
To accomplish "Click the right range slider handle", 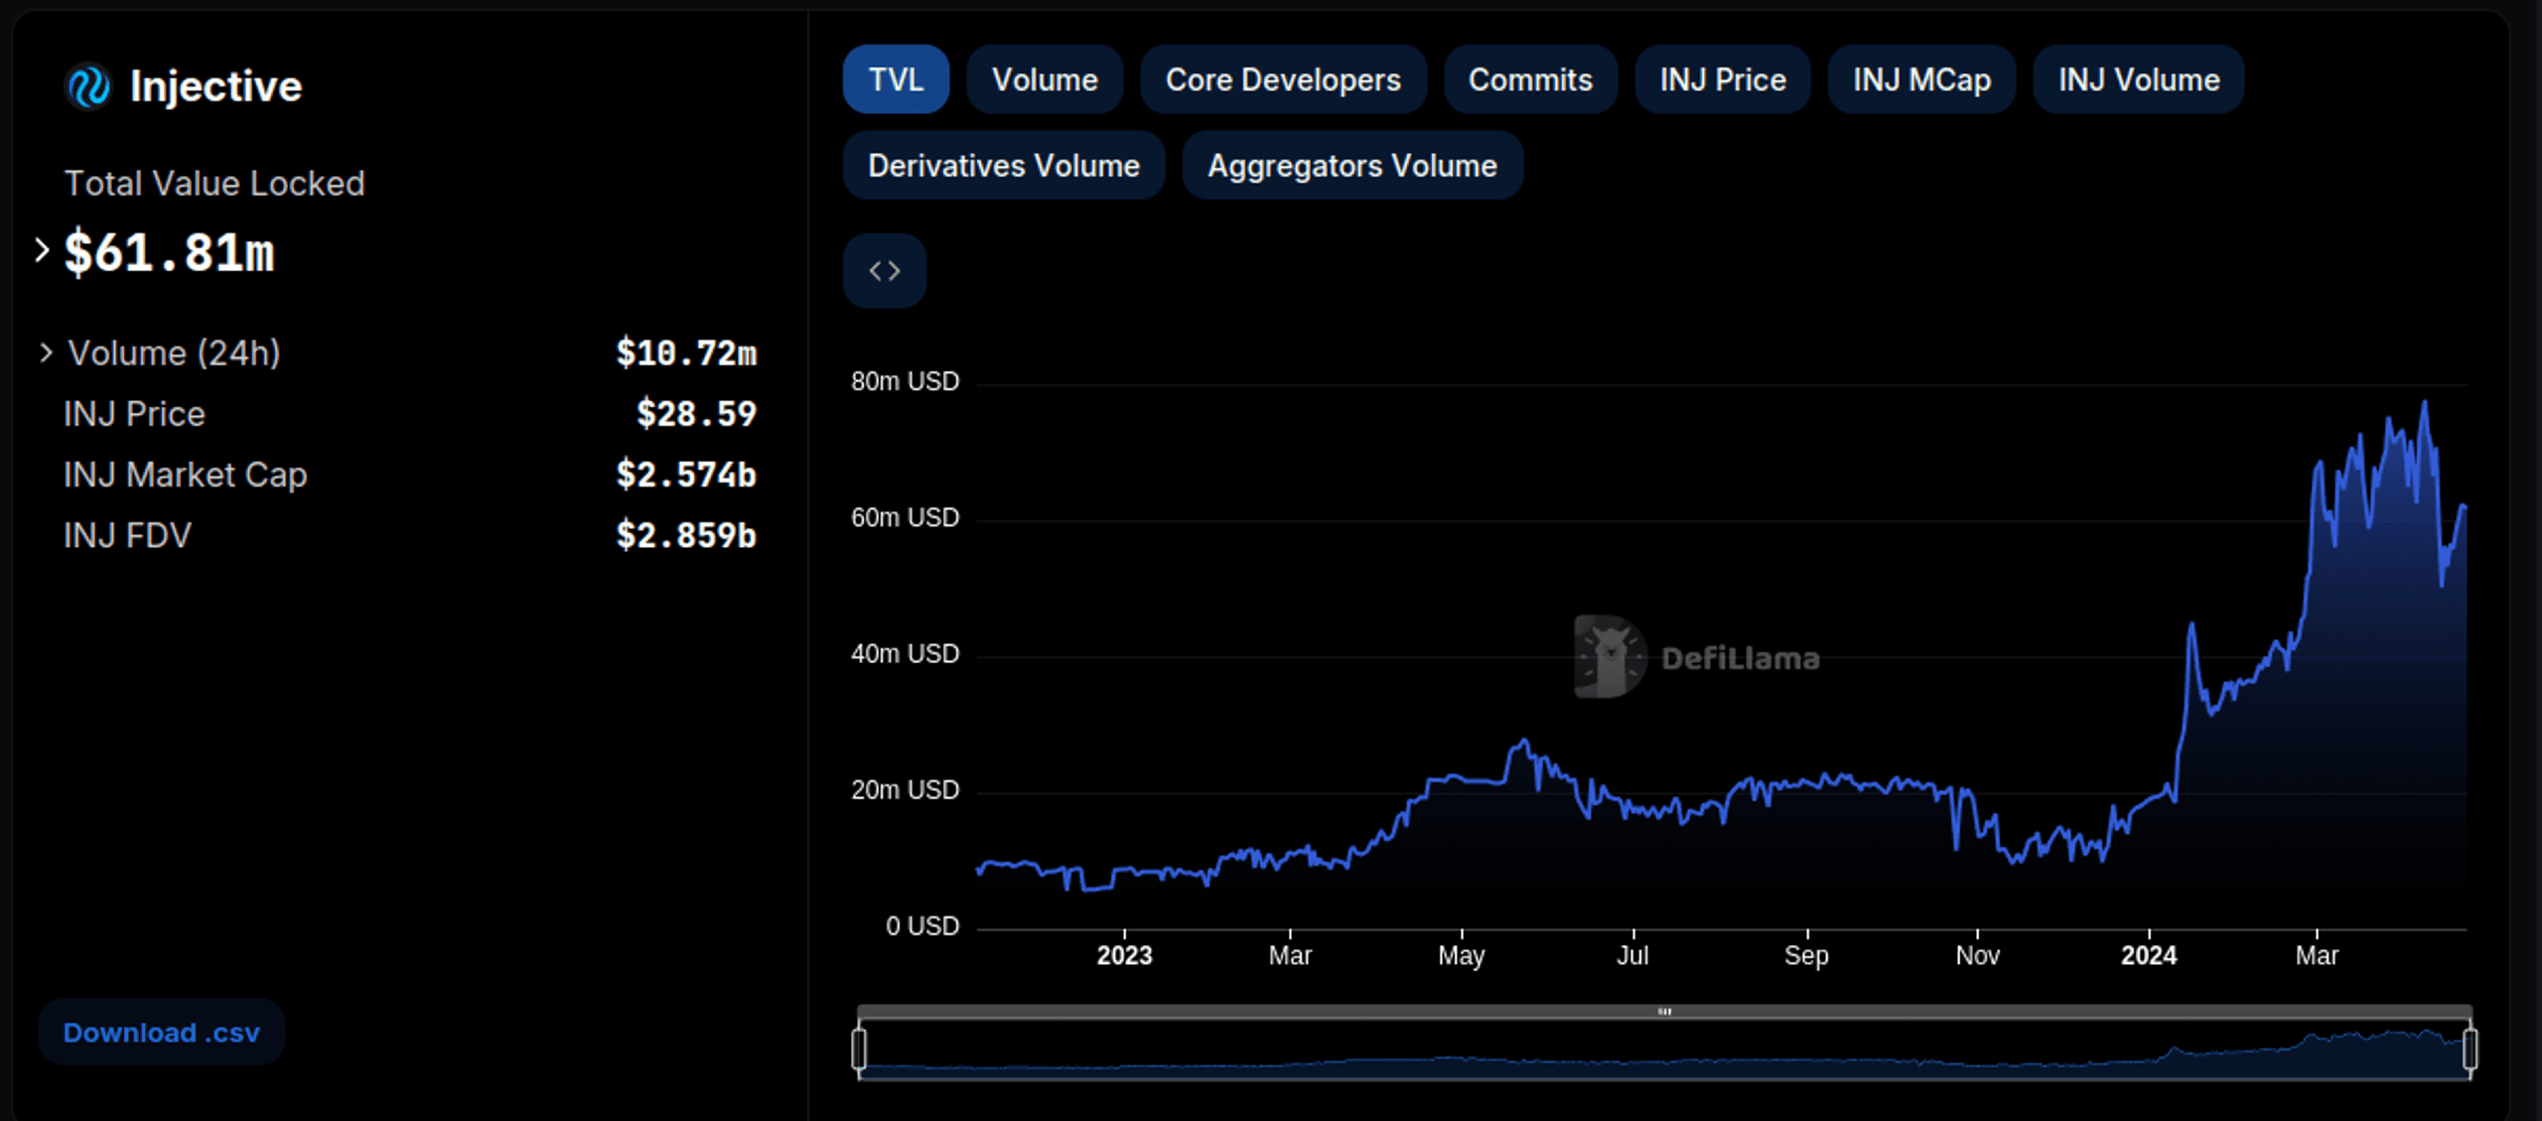I will 2471,1049.
